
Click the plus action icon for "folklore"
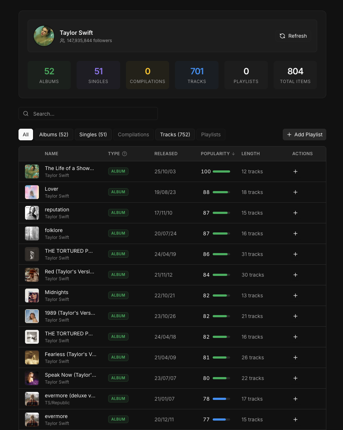point(295,233)
